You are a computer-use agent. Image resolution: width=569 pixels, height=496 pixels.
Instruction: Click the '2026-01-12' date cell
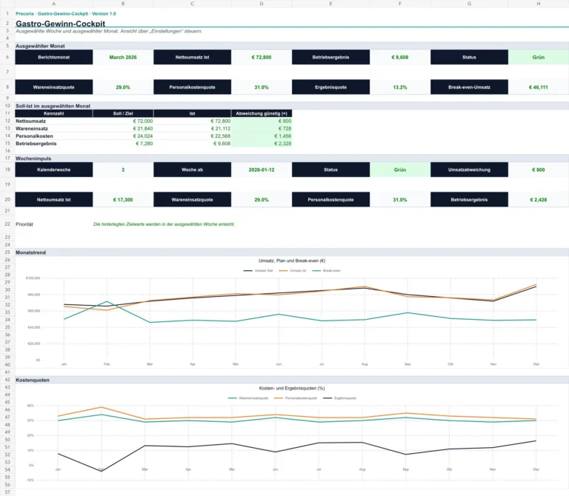pos(262,170)
